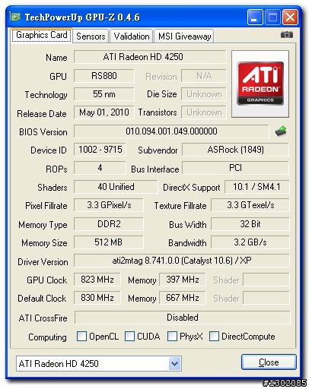
Task: Click BIOS Version 010.094.001.049.000000 field
Action: click(x=171, y=131)
